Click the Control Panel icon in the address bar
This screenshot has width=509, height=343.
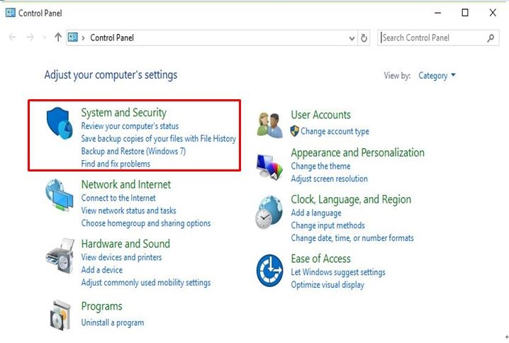point(73,38)
